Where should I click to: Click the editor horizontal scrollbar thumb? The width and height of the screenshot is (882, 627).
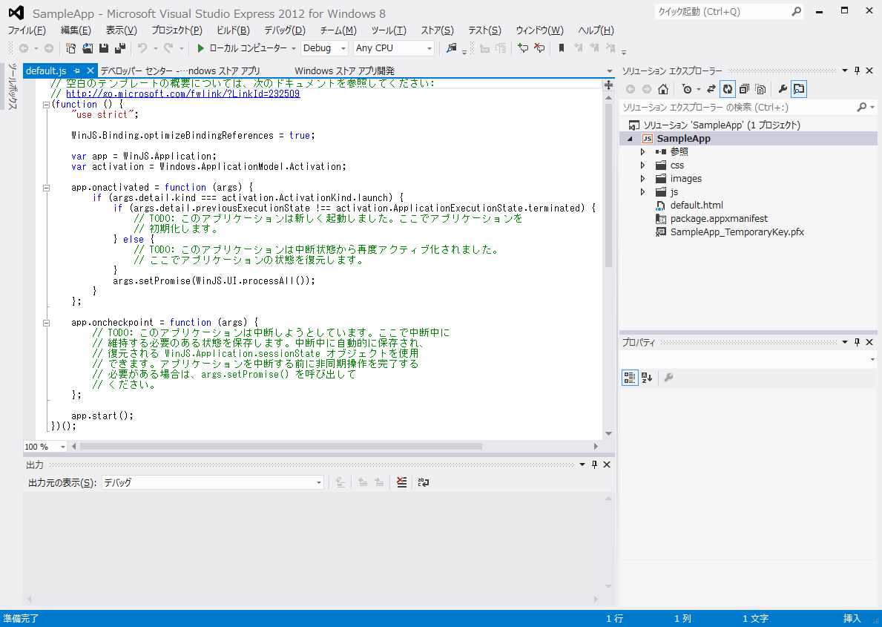tap(280, 447)
